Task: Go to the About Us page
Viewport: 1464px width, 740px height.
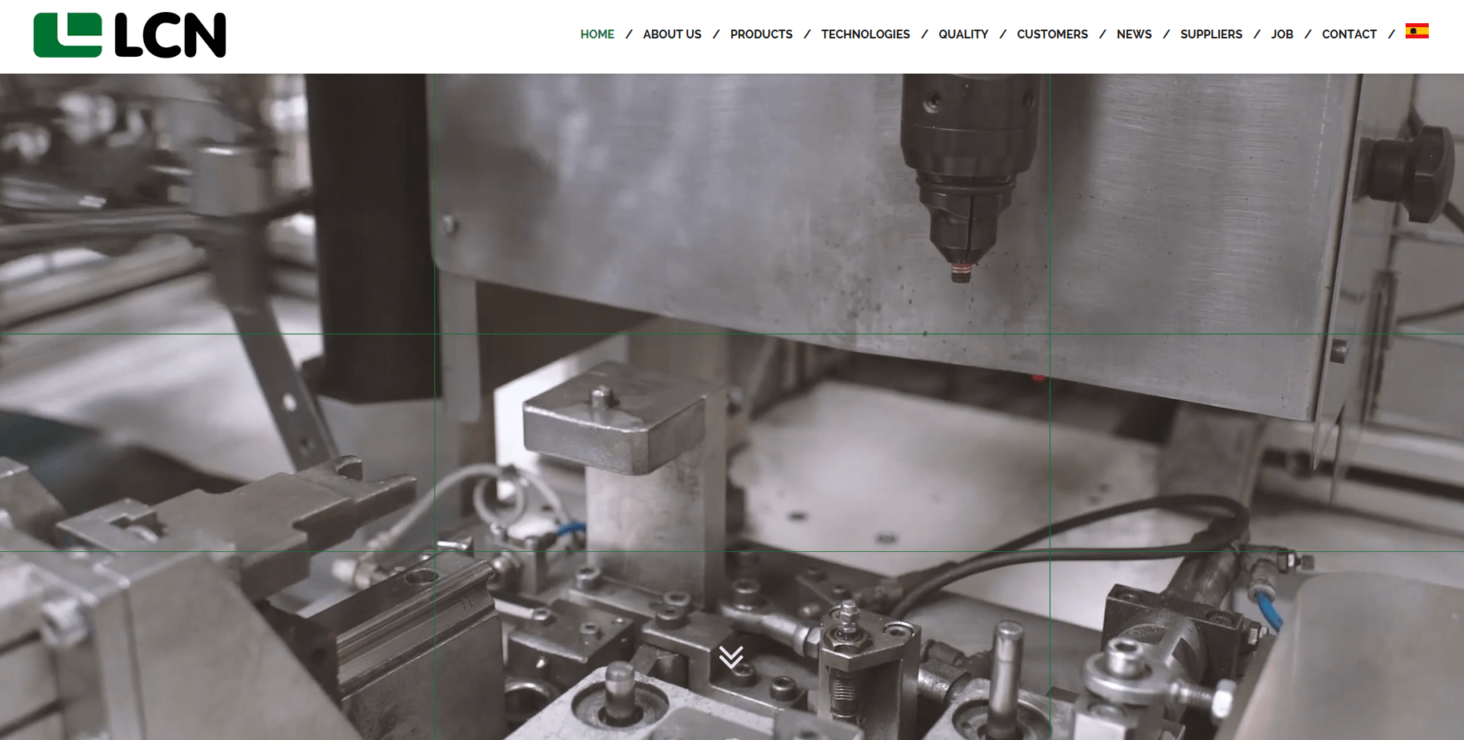Action: click(672, 34)
